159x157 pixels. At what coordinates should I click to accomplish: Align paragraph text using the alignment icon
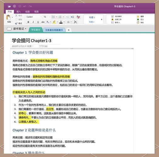pos(69,22)
